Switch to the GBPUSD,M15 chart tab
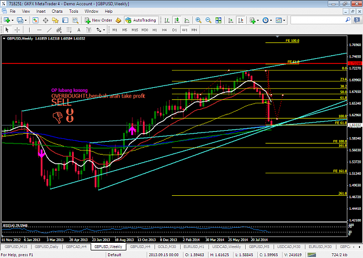 pyautogui.click(x=16, y=246)
